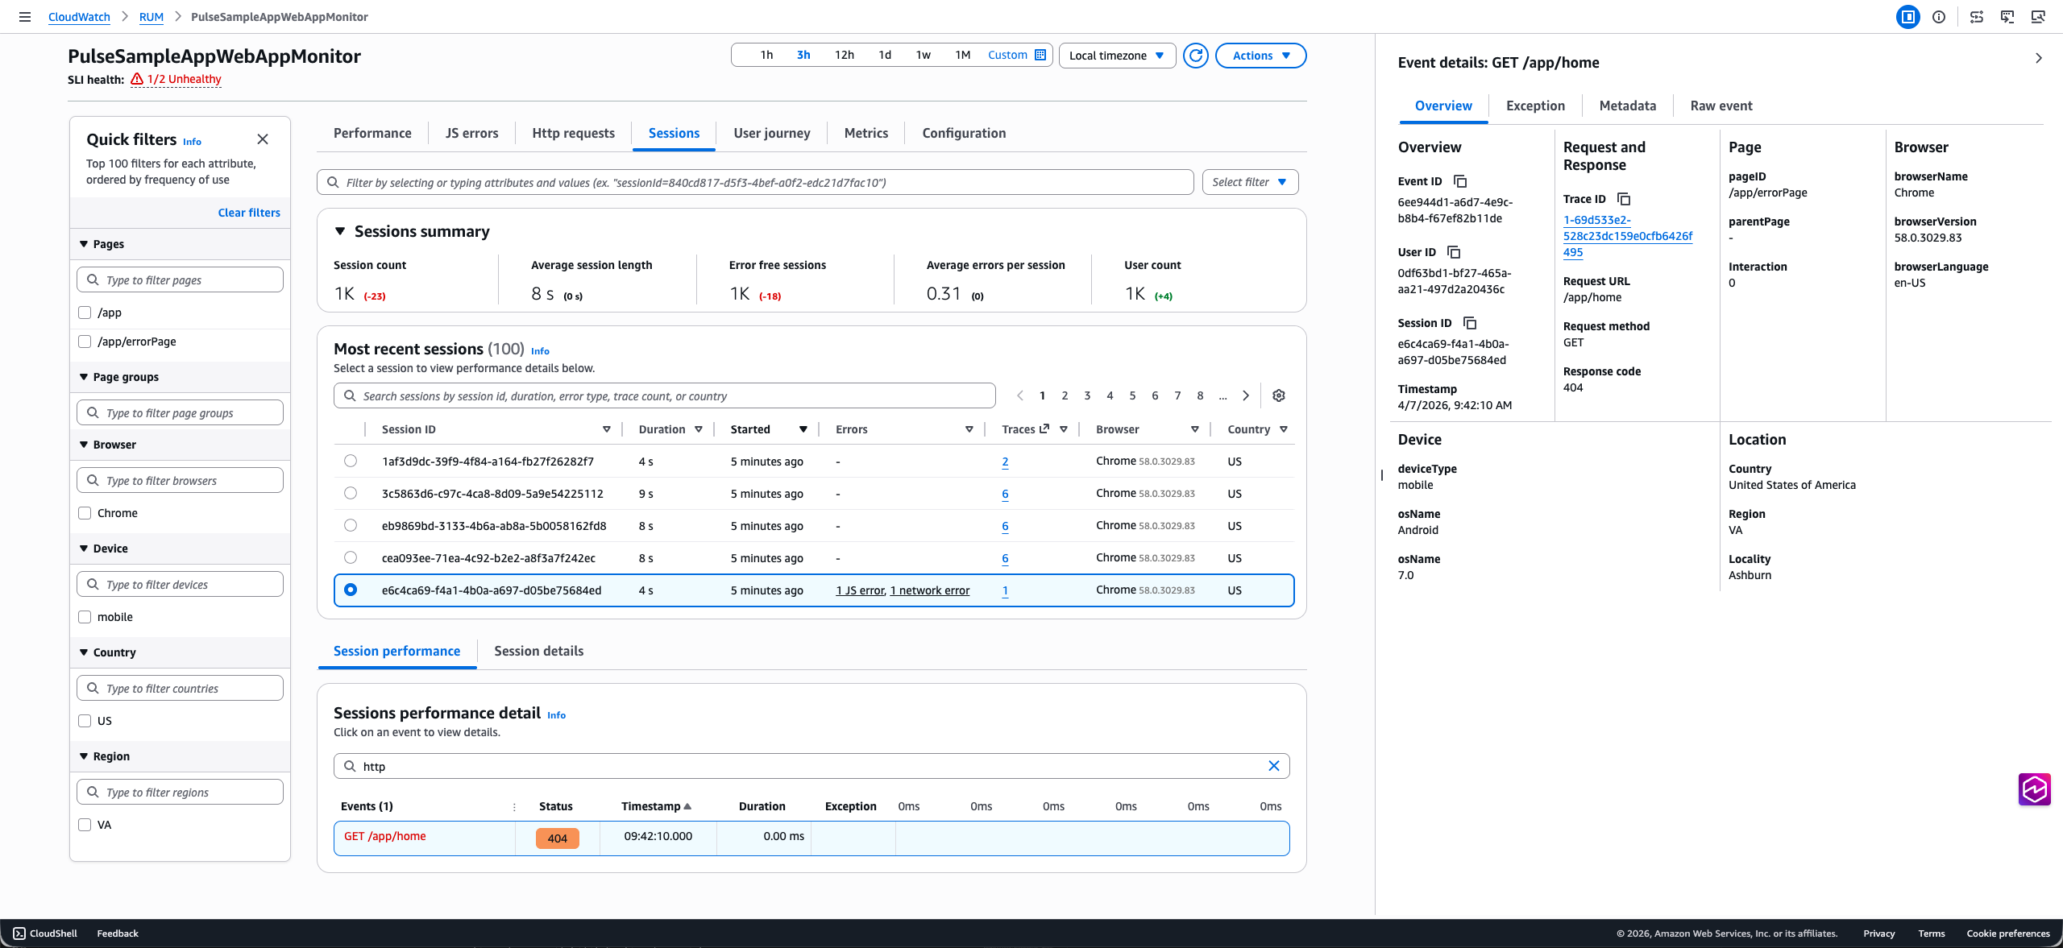
Task: Click the 1 network error link
Action: pyautogui.click(x=930, y=590)
